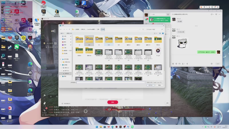
Task: Open Music in the quick access sidebar
Action: point(65,42)
